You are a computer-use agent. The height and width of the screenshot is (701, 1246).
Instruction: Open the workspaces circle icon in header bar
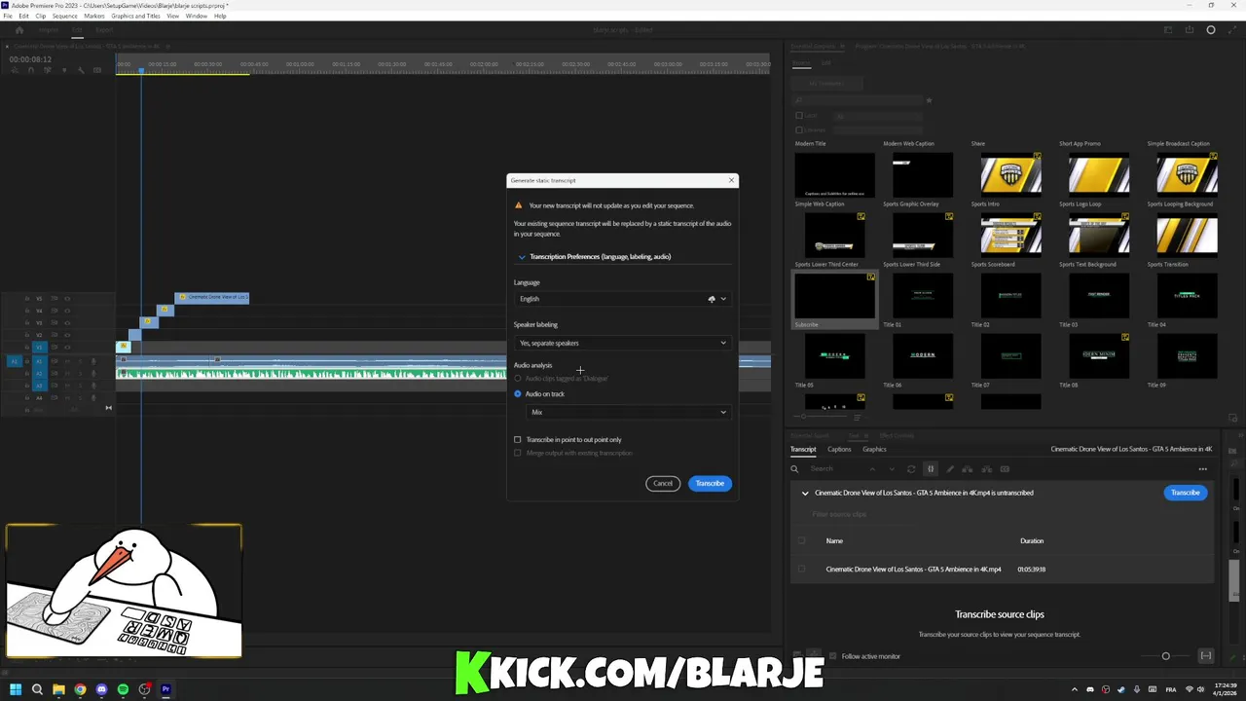1211,30
